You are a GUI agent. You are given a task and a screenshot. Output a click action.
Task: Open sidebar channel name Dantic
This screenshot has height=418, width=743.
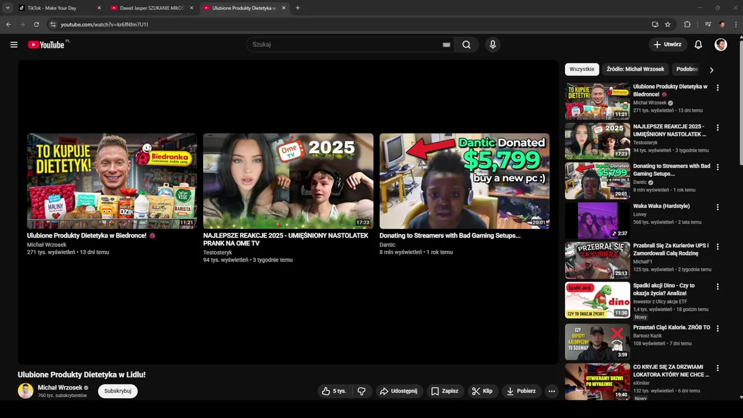coord(641,182)
